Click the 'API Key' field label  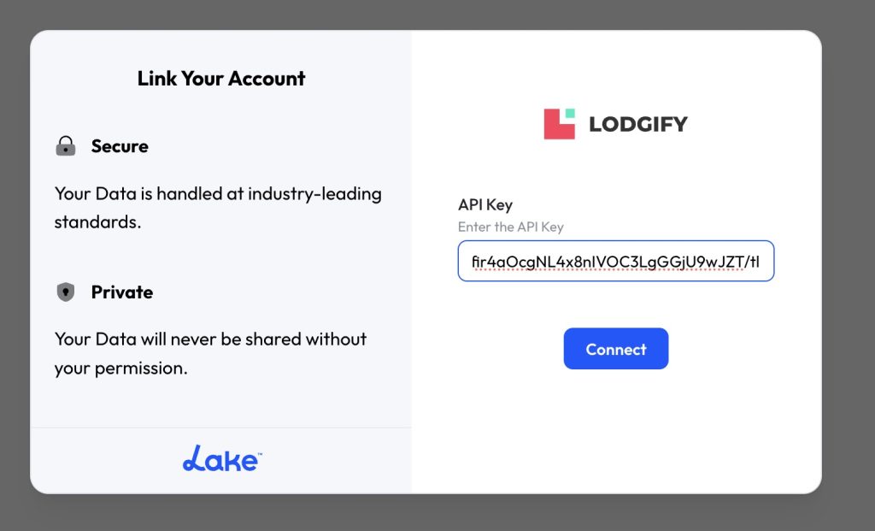(x=484, y=205)
